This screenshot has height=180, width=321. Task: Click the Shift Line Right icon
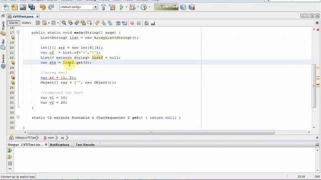point(124,23)
